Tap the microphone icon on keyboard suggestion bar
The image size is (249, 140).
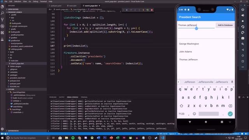pos(232,82)
